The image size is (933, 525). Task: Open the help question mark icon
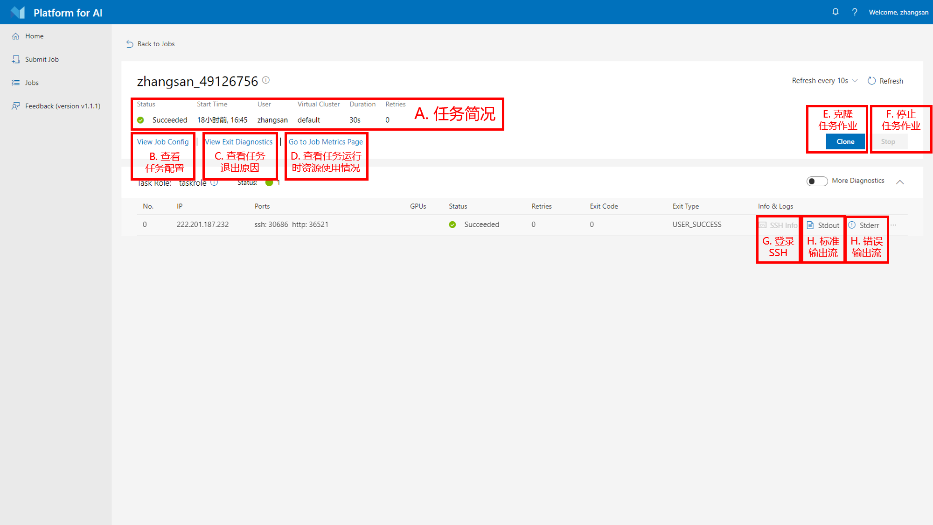(854, 12)
